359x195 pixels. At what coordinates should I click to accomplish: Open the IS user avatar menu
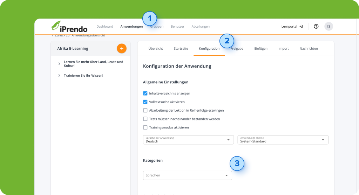(x=328, y=26)
